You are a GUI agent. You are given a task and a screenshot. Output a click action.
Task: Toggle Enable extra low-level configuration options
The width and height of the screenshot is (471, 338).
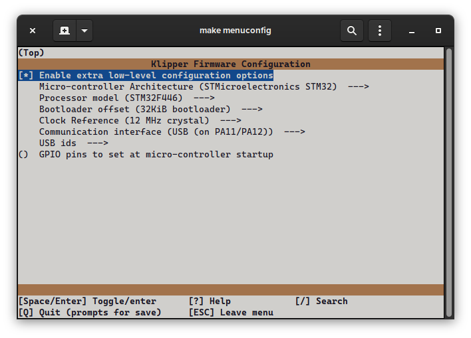(146, 75)
